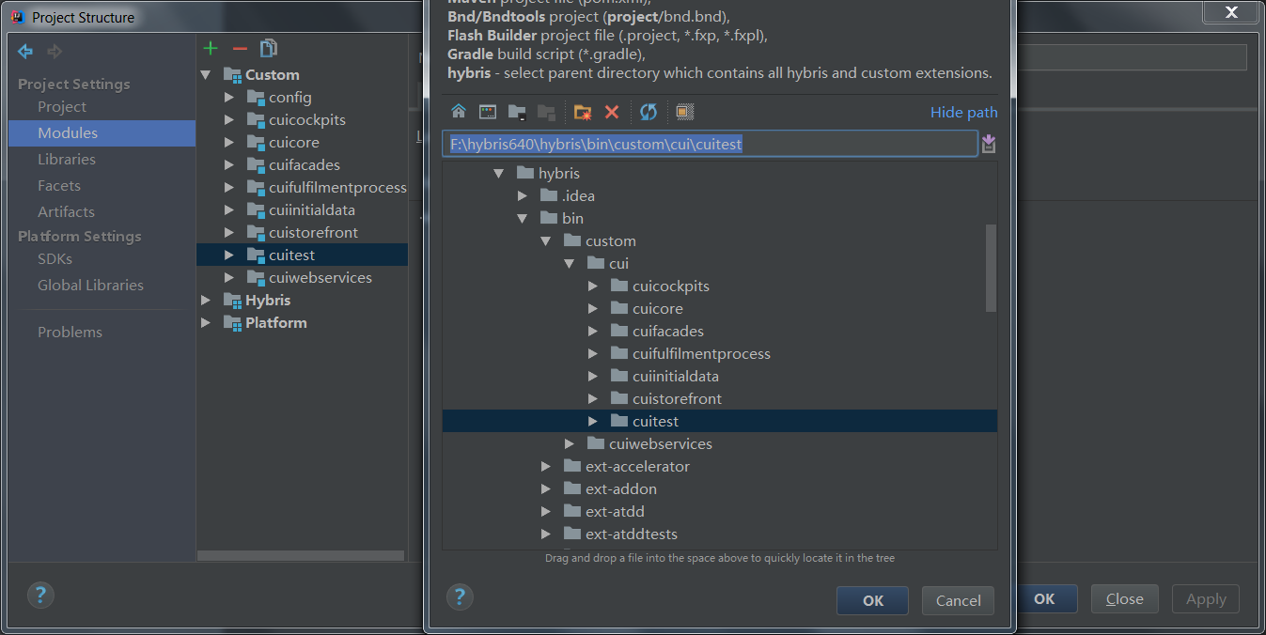Expand cuicockpits module in modules list
This screenshot has height=635, width=1266.
point(229,120)
